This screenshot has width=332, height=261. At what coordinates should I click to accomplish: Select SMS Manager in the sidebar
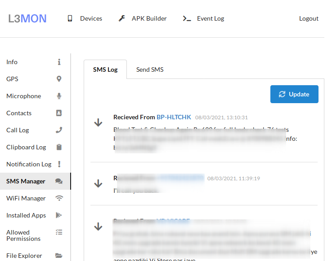[35, 181]
